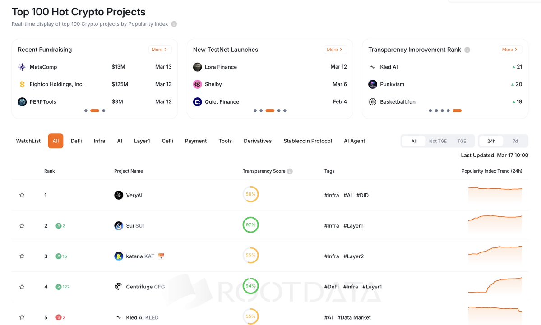This screenshot has width=541, height=325.
Task: Select the TGE filter option
Action: coord(462,141)
